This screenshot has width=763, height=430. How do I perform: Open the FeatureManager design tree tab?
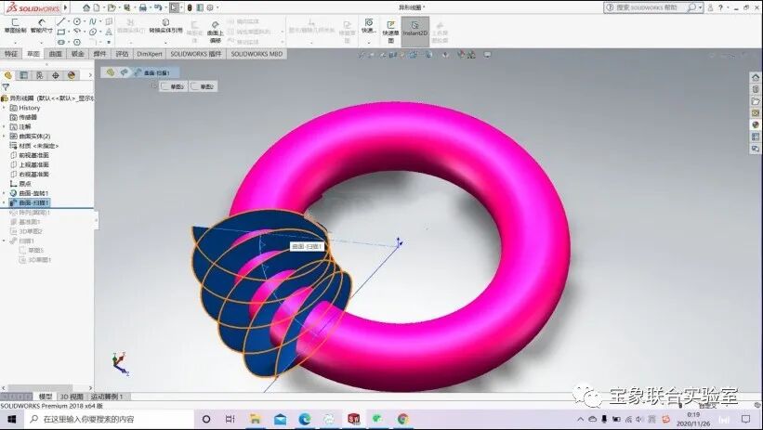[x=7, y=75]
